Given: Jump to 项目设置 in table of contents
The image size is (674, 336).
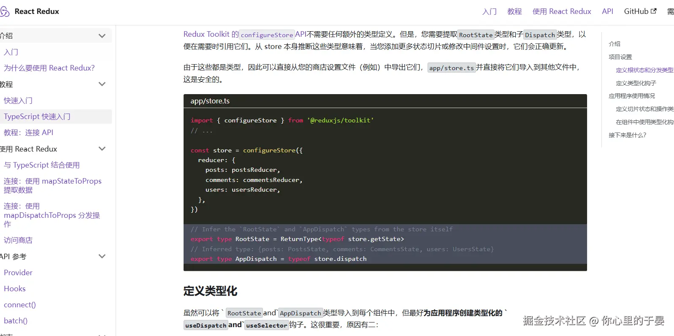Looking at the screenshot, I should (x=620, y=57).
